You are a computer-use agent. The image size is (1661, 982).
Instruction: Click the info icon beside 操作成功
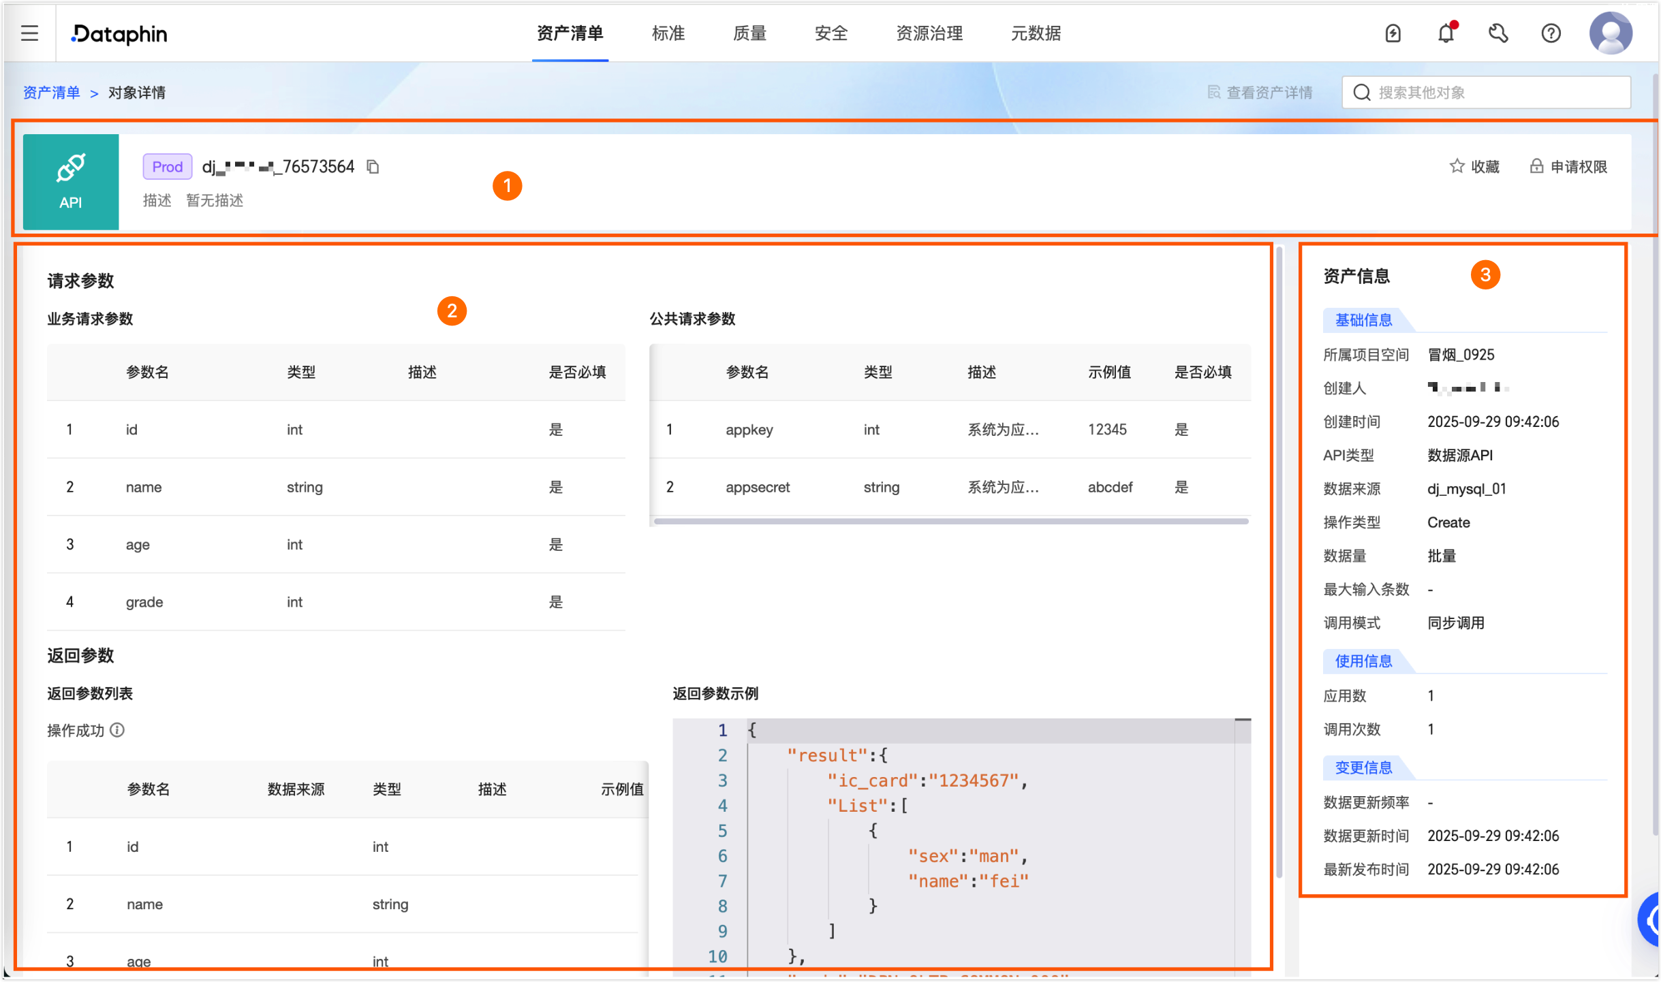[x=118, y=730]
